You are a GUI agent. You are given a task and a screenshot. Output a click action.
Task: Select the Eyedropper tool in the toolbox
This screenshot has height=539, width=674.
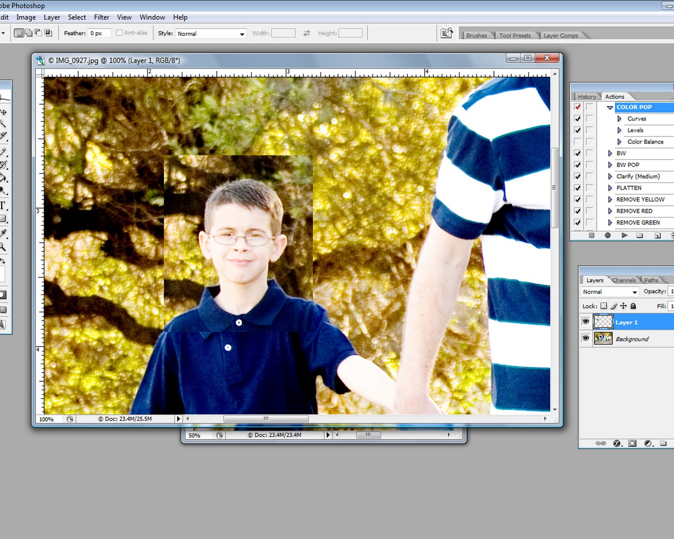point(3,233)
